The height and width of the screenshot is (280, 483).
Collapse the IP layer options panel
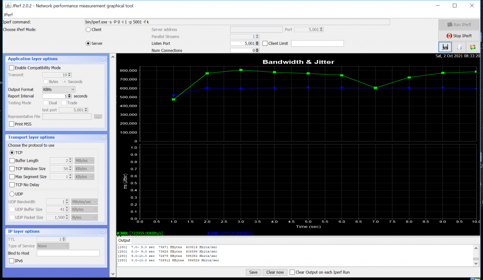[103, 231]
